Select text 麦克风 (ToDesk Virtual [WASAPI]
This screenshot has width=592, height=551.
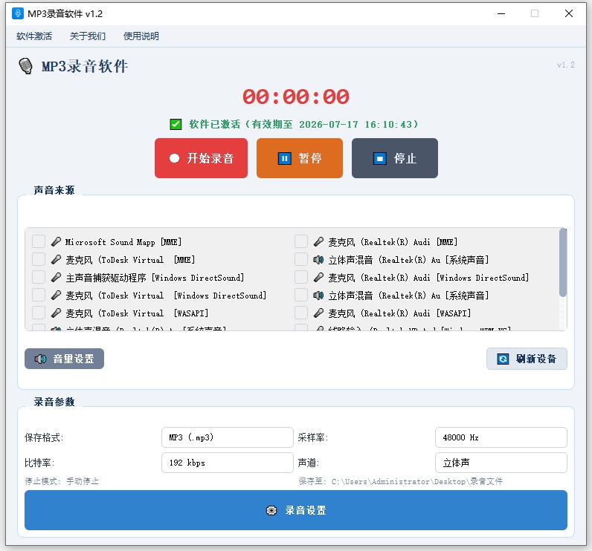pyautogui.click(x=137, y=313)
